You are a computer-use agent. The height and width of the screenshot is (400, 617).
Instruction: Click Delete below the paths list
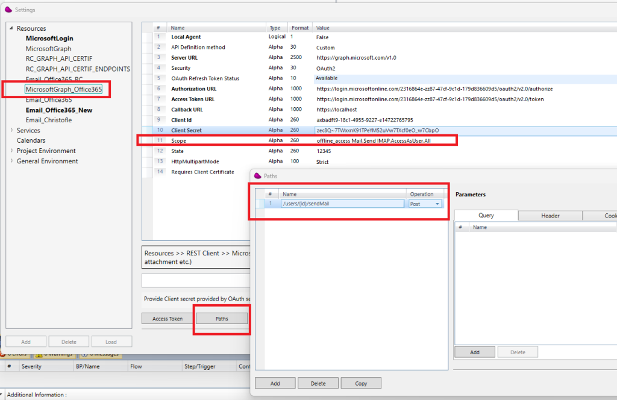click(318, 383)
